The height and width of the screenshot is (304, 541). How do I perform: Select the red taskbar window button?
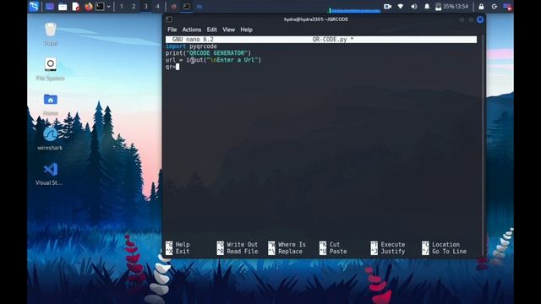pos(173,6)
